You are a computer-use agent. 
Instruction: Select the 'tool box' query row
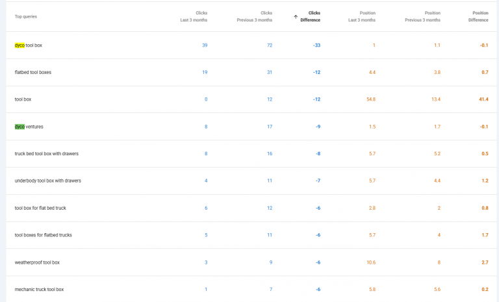click(x=251, y=99)
